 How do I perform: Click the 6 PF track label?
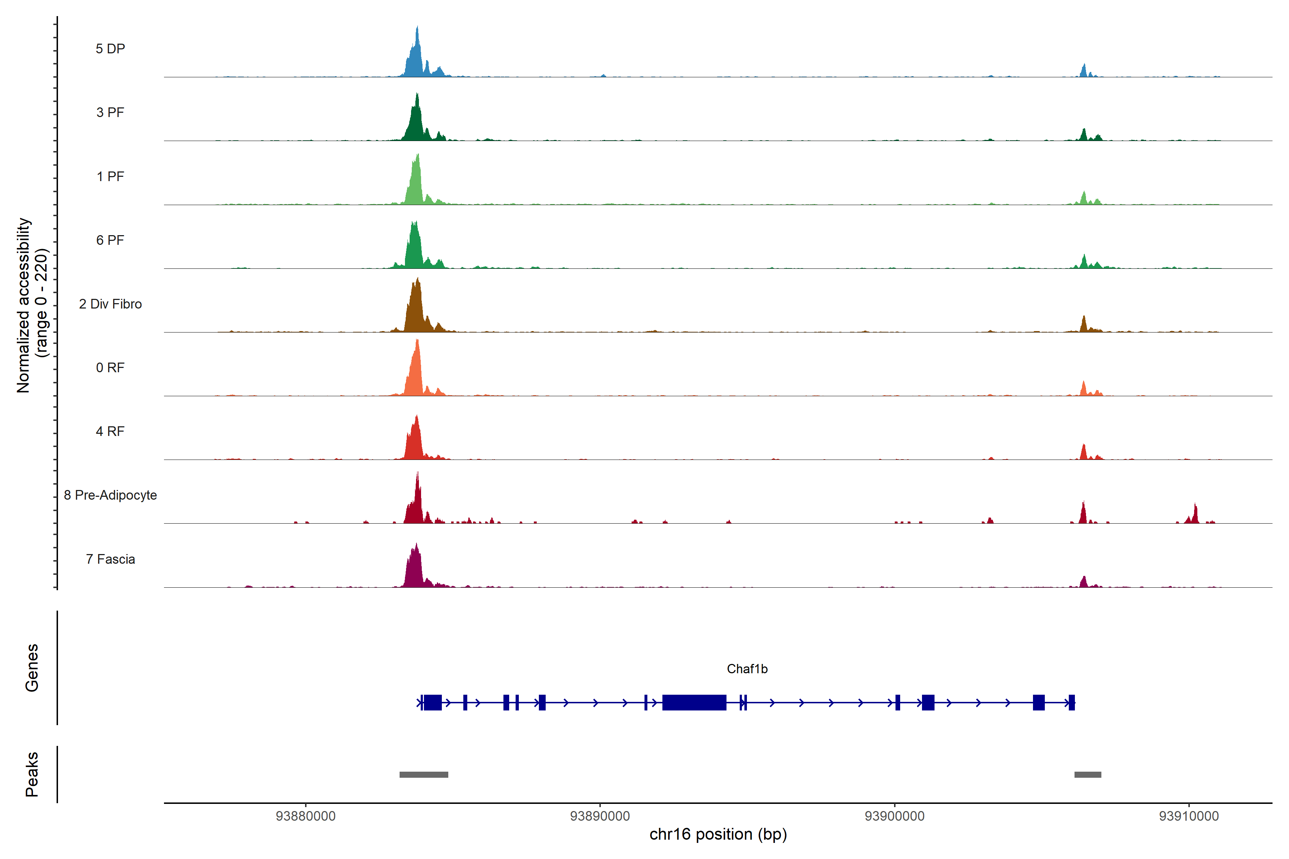point(110,240)
